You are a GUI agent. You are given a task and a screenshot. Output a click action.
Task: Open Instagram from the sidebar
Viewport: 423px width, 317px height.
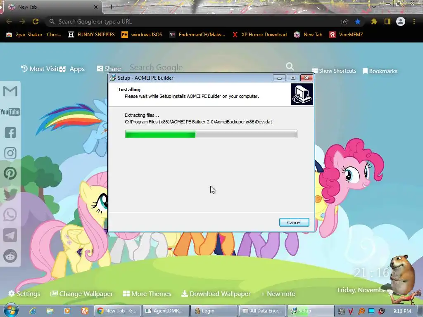[10, 153]
